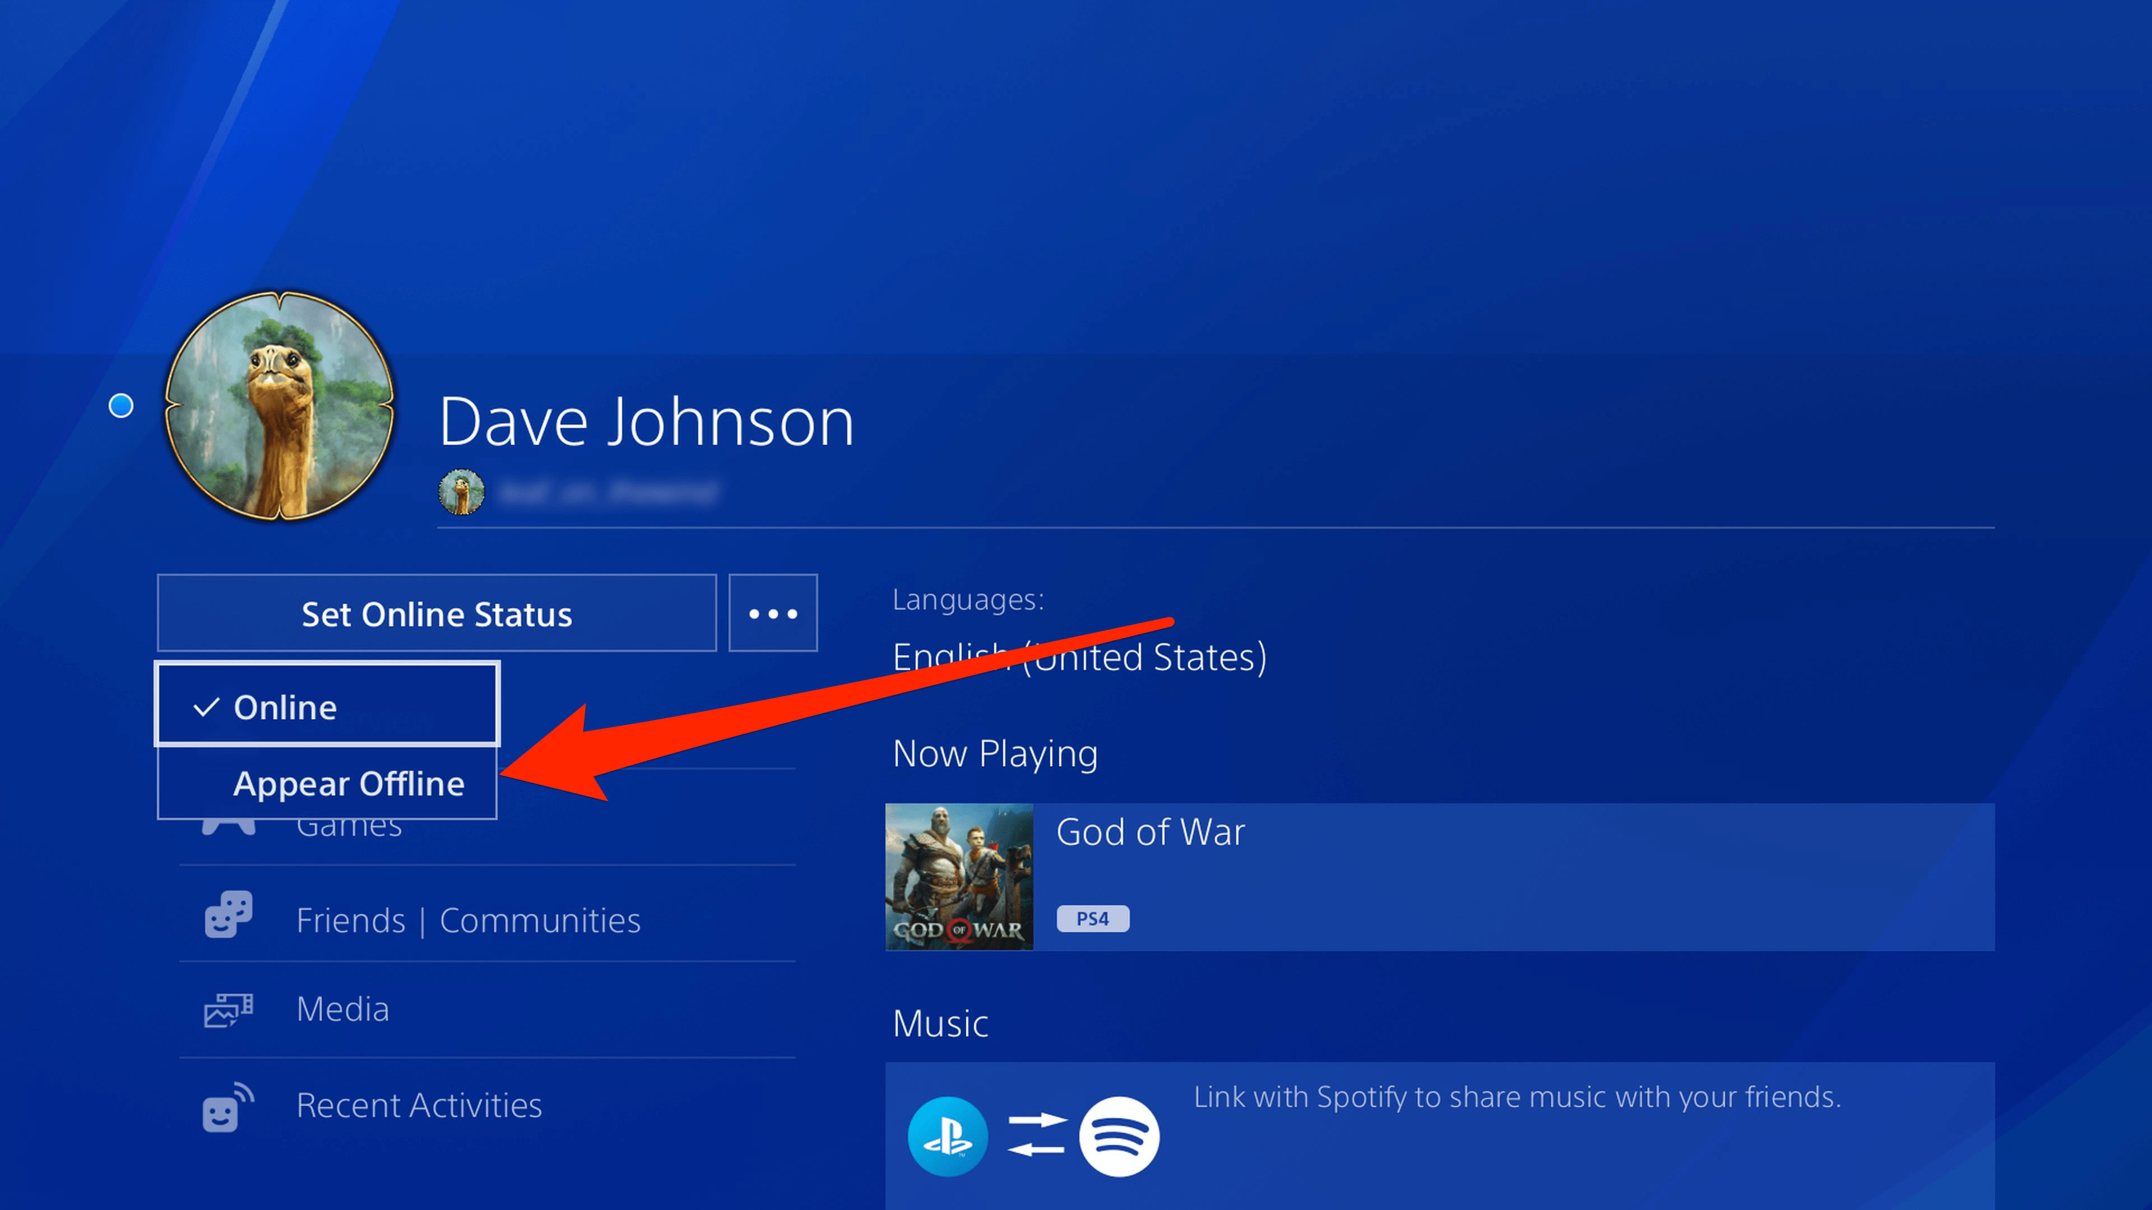Screen dimensions: 2152x1210
Task: Choose Appear Offline status
Action: (327, 783)
